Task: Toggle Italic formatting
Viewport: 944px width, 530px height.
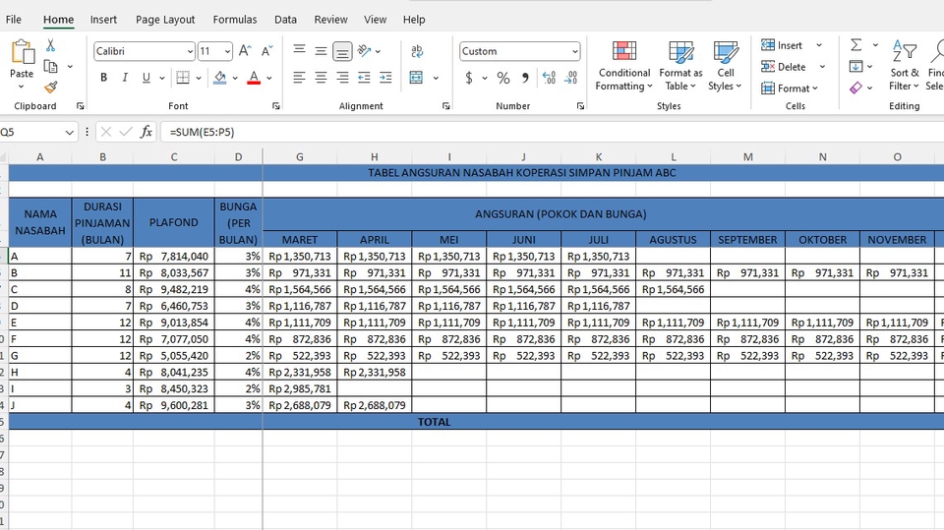Action: 125,78
